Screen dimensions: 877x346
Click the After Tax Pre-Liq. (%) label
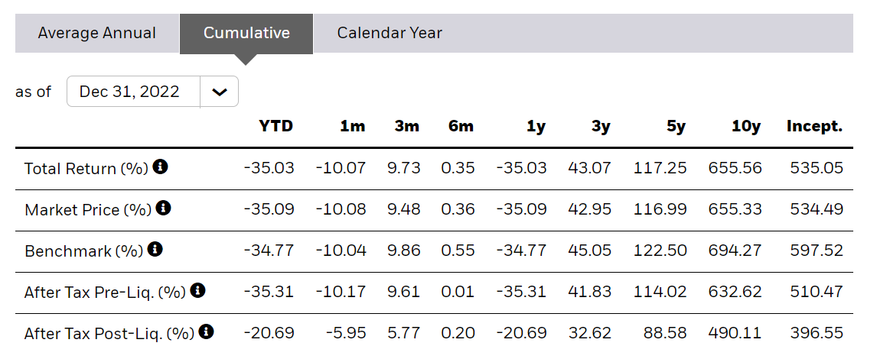(105, 292)
